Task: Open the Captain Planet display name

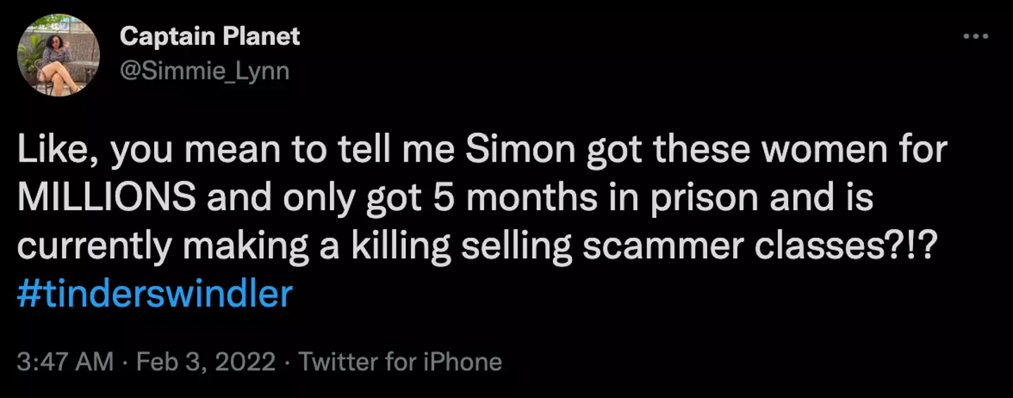Action: (x=210, y=37)
